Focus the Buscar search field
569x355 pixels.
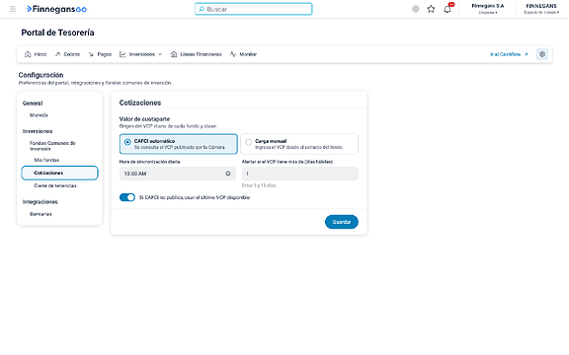[253, 9]
